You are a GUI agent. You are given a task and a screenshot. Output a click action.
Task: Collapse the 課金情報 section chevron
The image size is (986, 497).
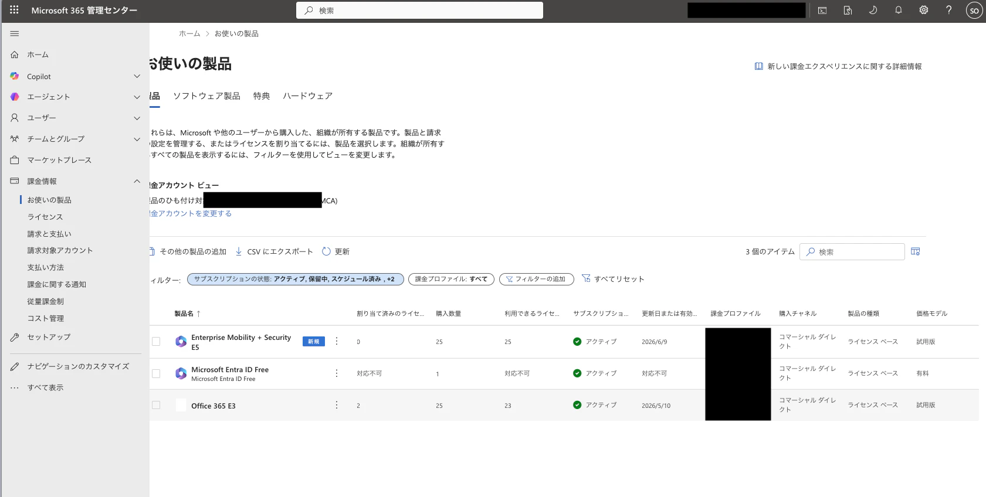coord(137,181)
